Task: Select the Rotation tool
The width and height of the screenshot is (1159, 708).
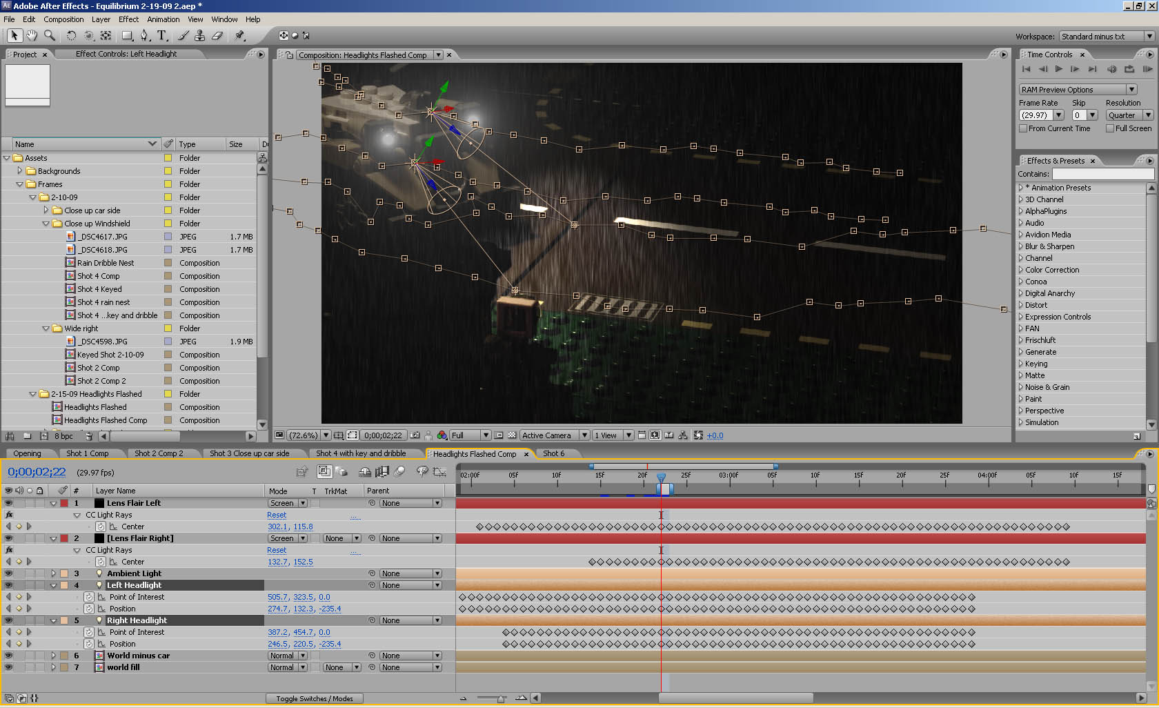Action: pyautogui.click(x=71, y=35)
